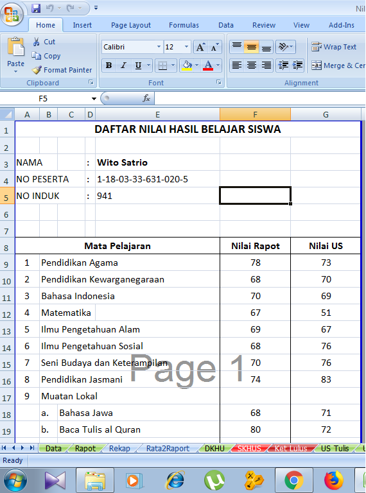
Task: Switch to the SKHUS sheet
Action: pyautogui.click(x=249, y=448)
